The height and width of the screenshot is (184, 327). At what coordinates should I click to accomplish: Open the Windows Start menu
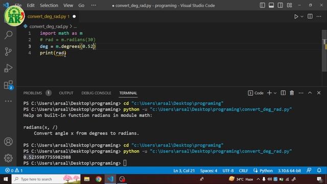tap(6, 179)
